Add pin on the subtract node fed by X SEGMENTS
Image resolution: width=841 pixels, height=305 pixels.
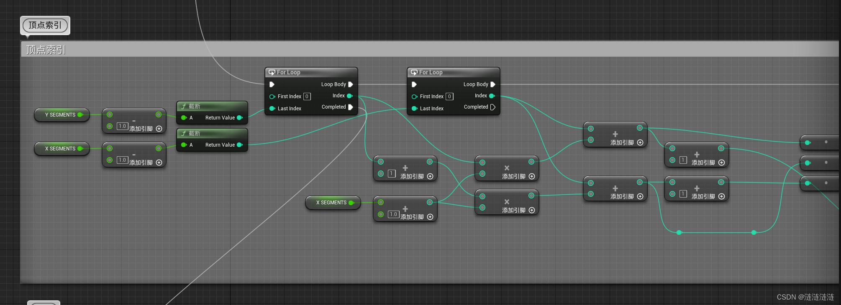click(x=159, y=163)
